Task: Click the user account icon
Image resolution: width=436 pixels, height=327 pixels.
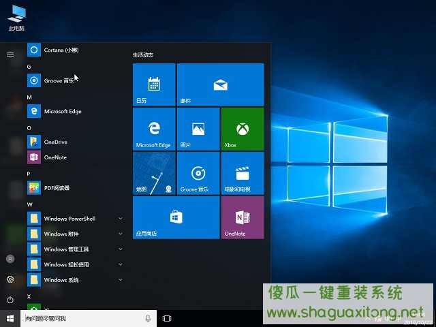Action: [10, 259]
